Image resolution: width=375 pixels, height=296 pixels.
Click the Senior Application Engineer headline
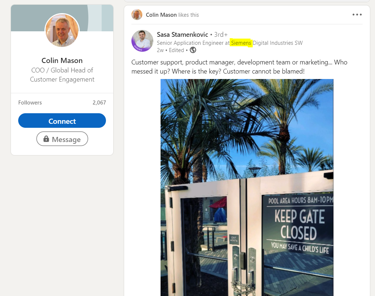point(230,43)
